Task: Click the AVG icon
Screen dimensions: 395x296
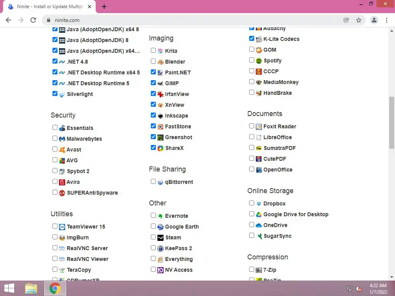Action: (62, 161)
